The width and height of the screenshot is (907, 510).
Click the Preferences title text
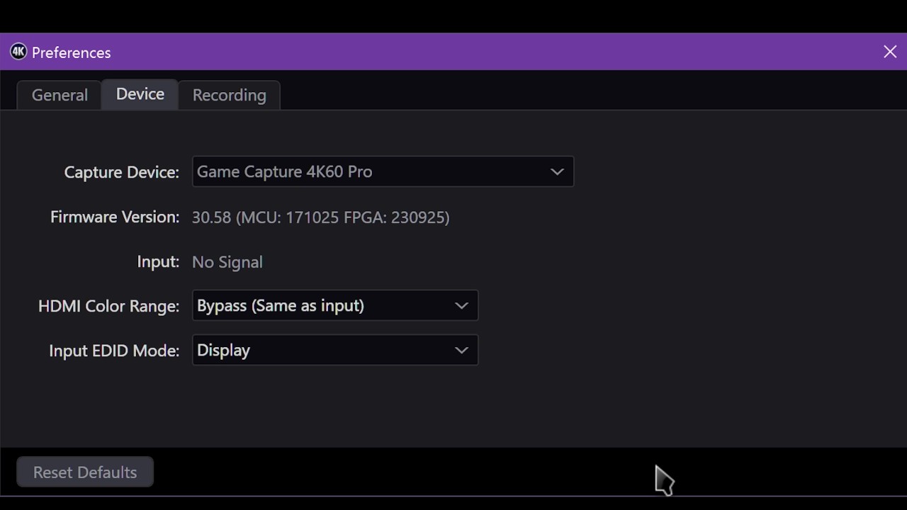pyautogui.click(x=71, y=52)
